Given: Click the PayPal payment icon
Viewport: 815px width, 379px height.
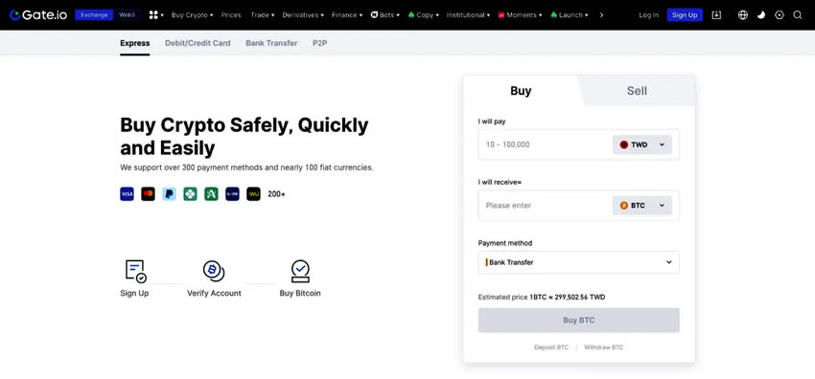Looking at the screenshot, I should pos(169,194).
